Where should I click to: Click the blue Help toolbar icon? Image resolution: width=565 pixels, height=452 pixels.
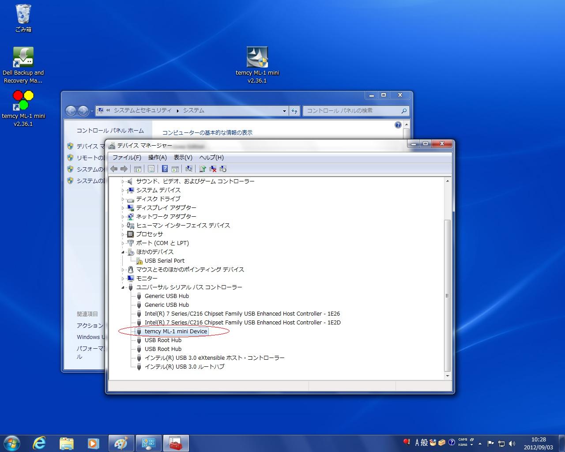pyautogui.click(x=165, y=169)
